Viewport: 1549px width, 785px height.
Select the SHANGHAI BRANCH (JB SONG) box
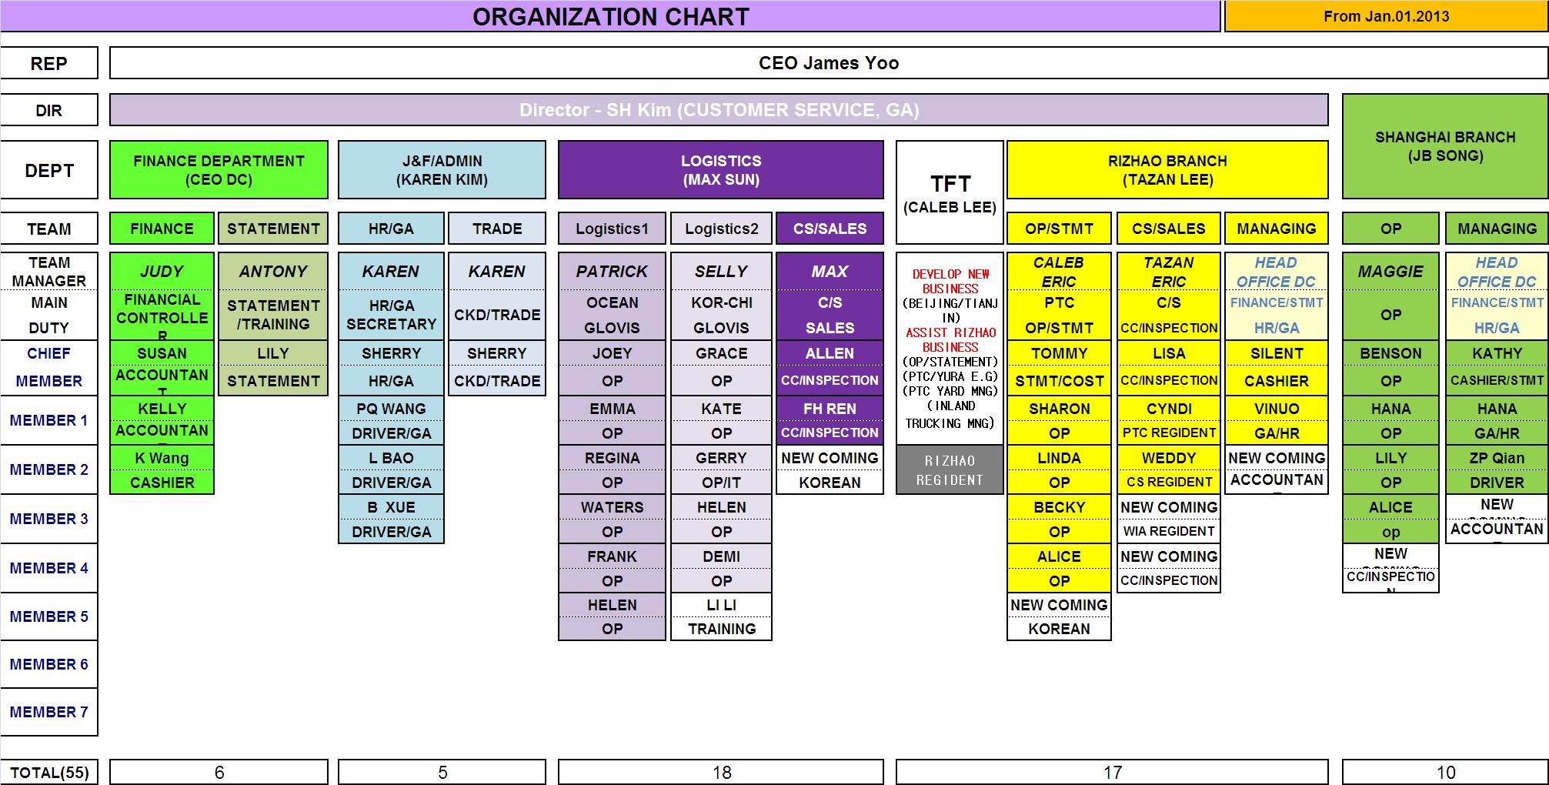(x=1444, y=146)
